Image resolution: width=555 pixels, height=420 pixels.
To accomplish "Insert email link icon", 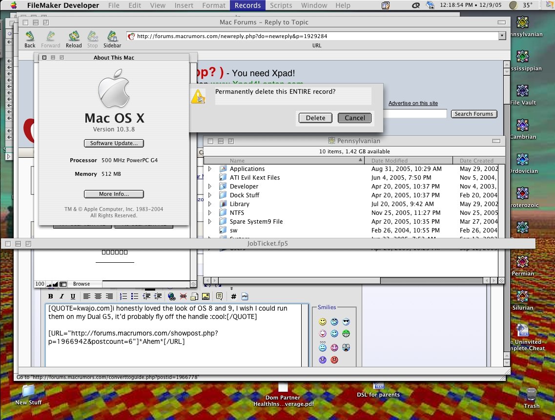I will [194, 296].
